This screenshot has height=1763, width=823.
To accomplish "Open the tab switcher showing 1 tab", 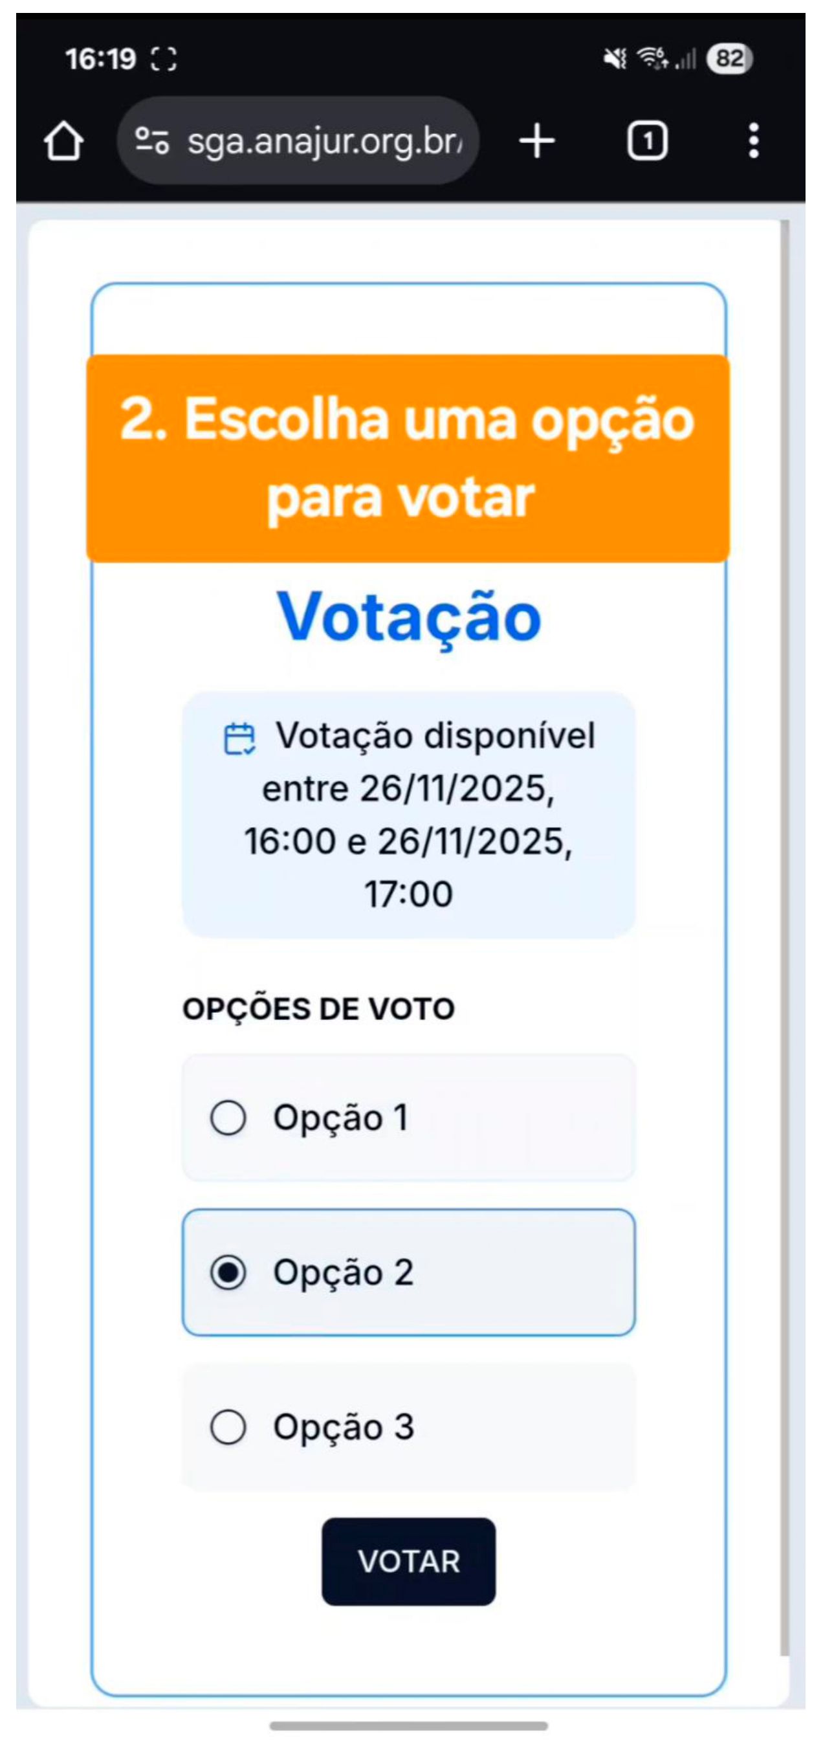I will click(x=646, y=141).
